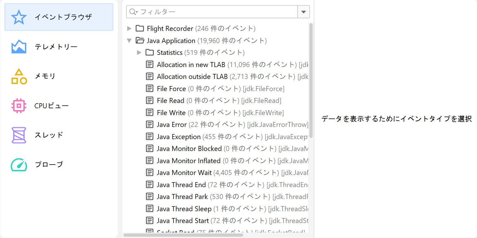477x238 pixels.
Task: Click the Java Monitor Wait document icon
Action: (150, 172)
